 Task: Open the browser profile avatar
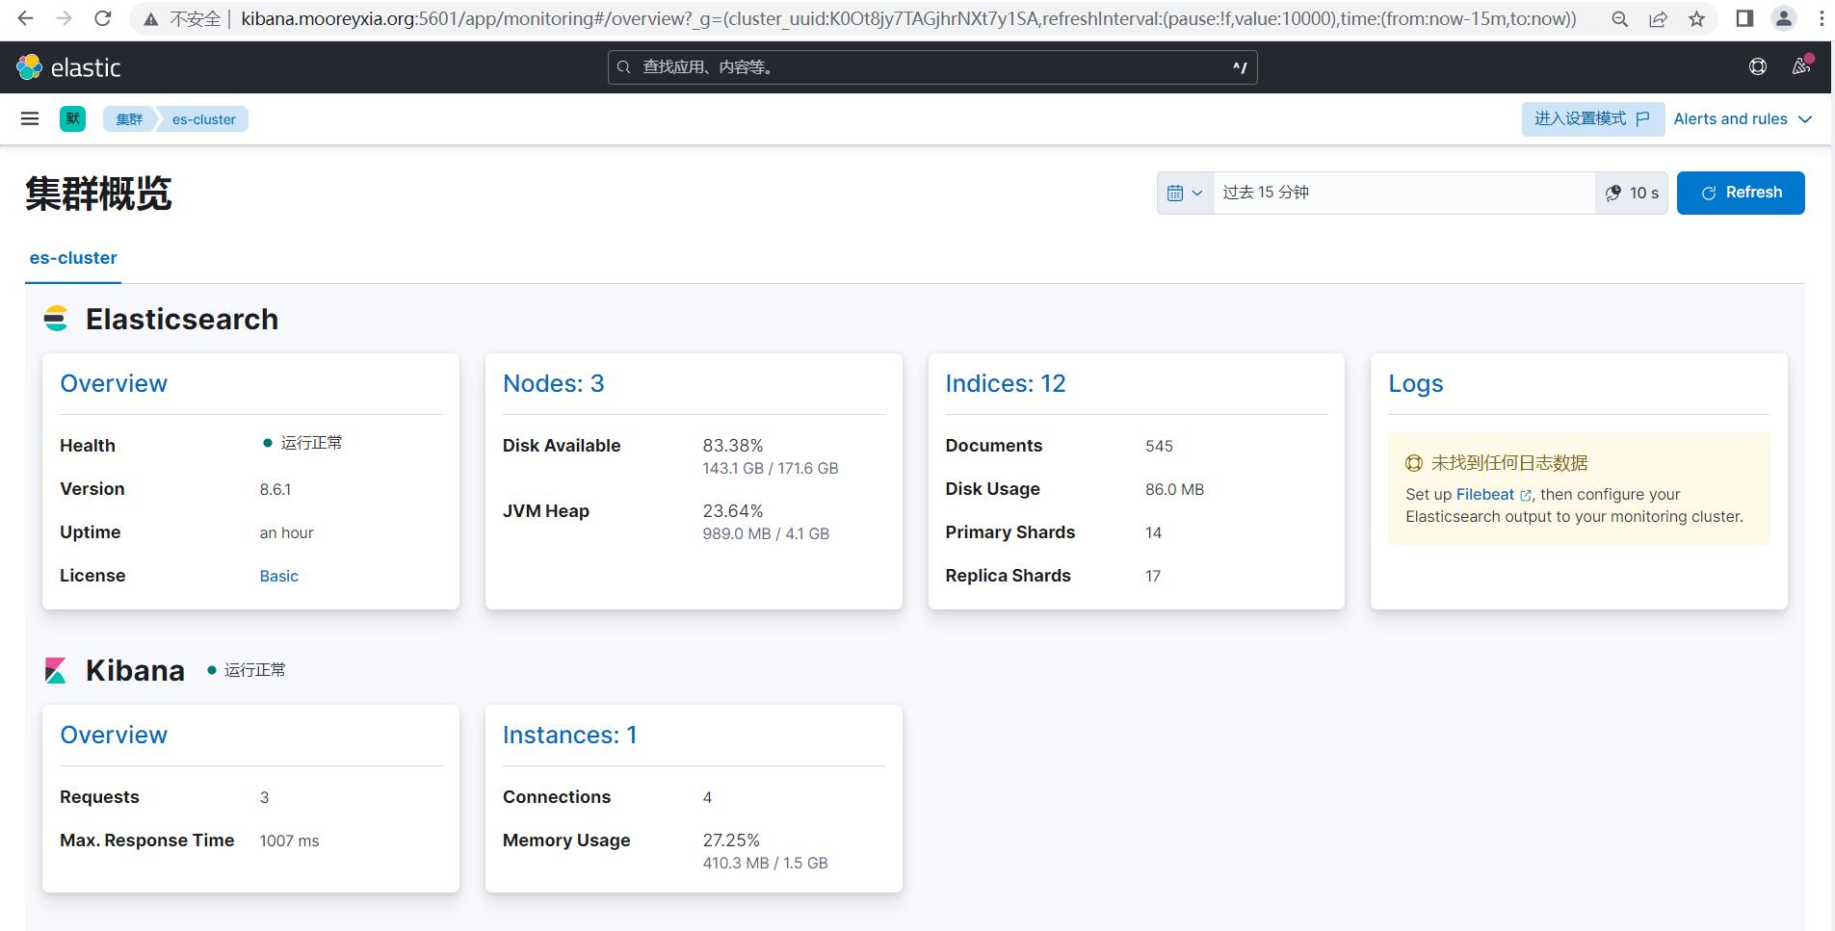pos(1784,18)
